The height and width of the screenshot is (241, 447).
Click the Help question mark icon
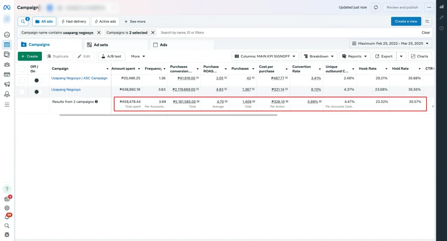click(7, 189)
